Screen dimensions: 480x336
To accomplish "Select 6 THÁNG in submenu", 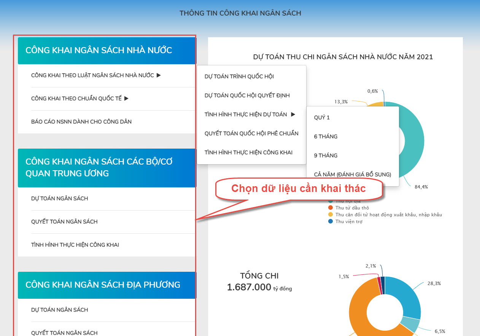I will tap(326, 136).
